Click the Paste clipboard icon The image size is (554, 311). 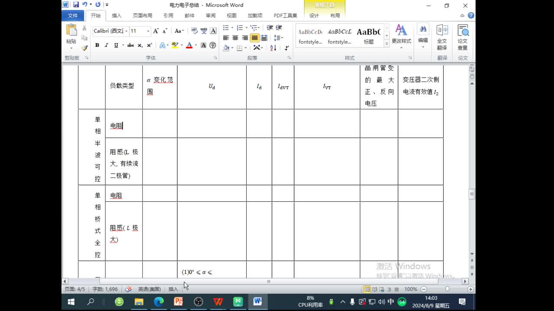click(71, 30)
